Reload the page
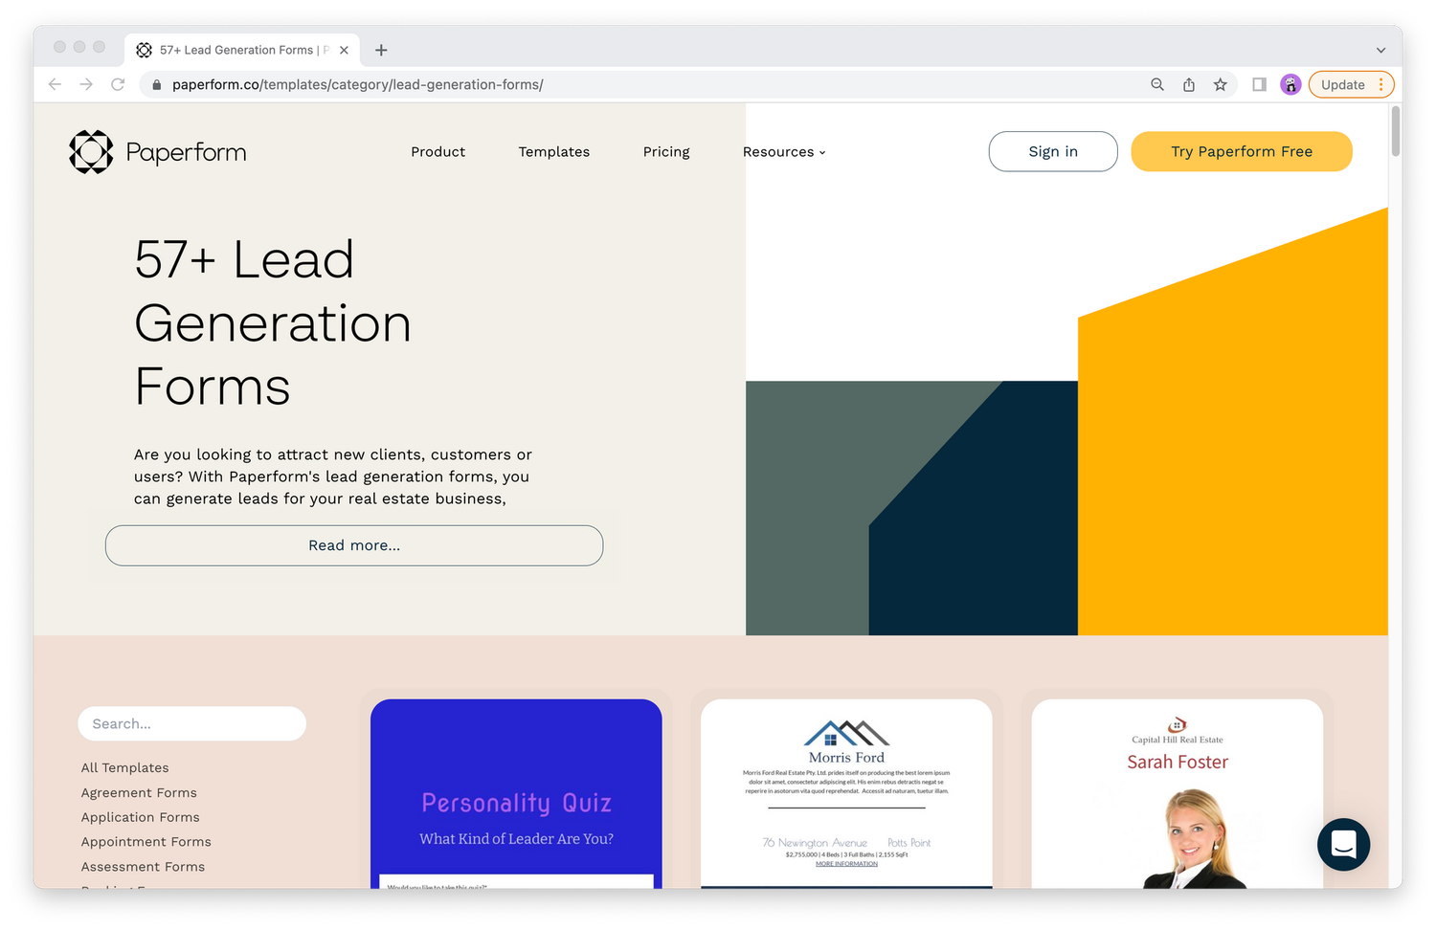 click(118, 85)
